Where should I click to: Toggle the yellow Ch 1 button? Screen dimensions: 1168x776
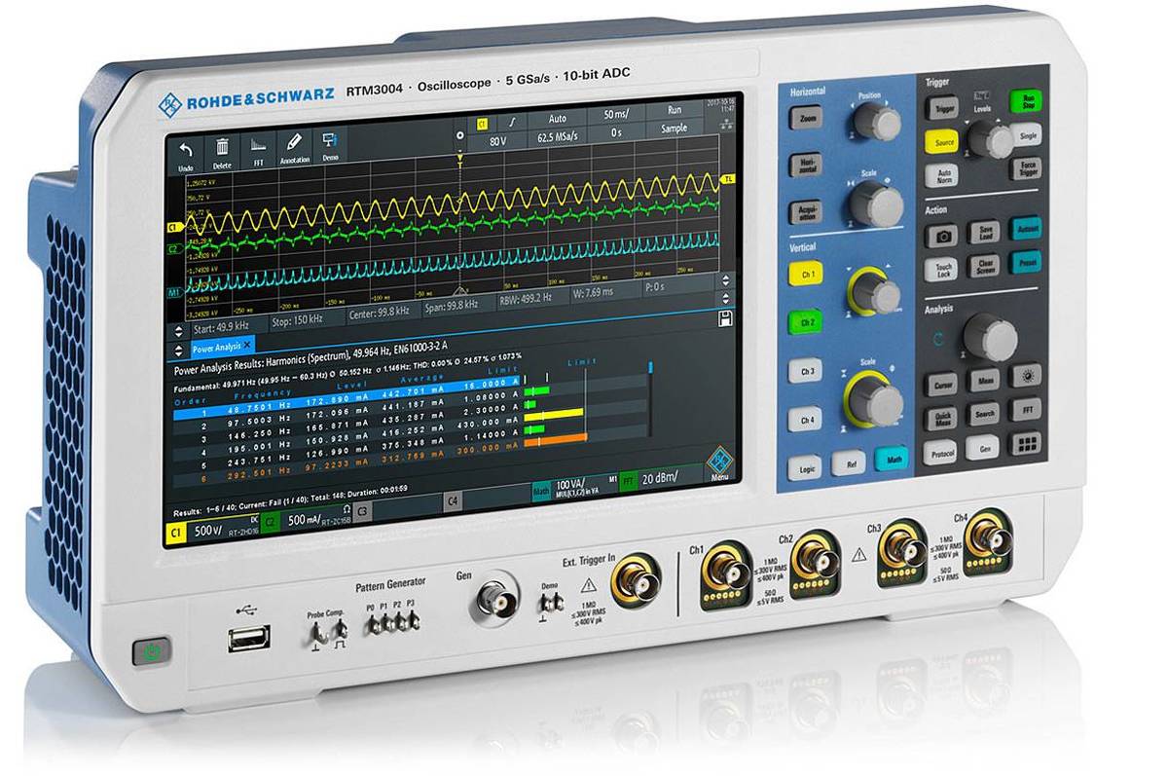coord(806,274)
